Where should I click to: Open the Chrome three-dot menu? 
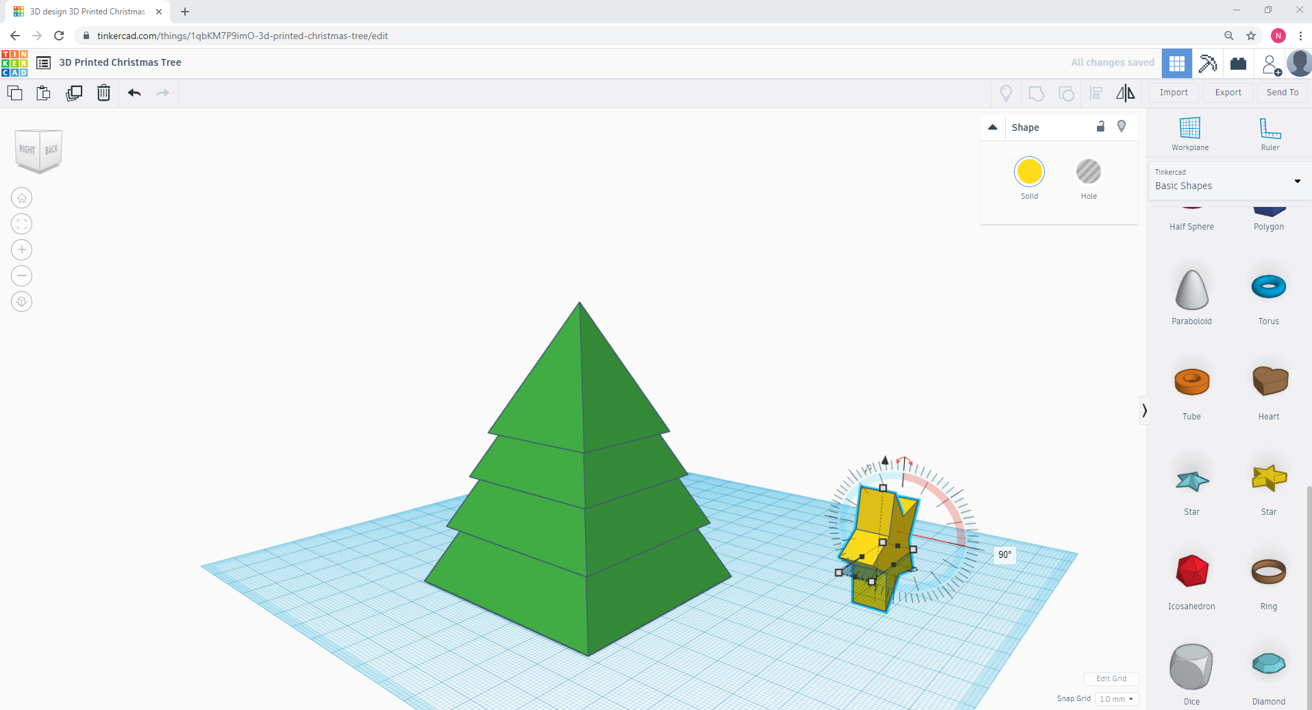coord(1300,36)
